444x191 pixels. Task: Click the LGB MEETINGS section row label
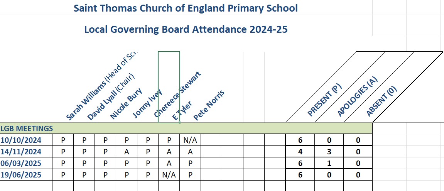[x=27, y=128]
